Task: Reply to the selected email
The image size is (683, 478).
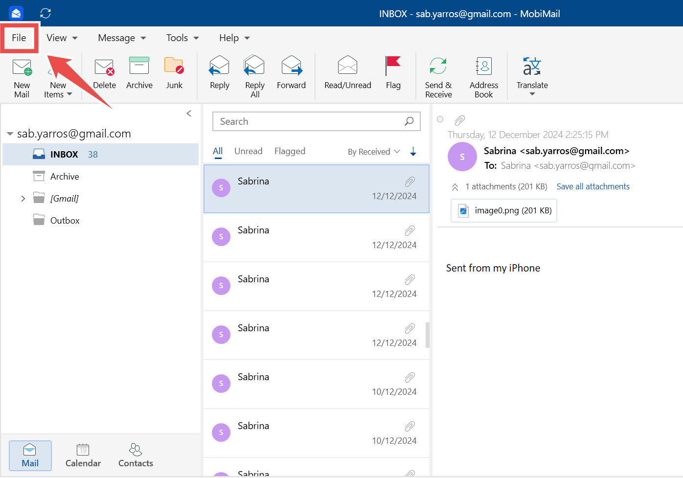Action: (x=219, y=73)
